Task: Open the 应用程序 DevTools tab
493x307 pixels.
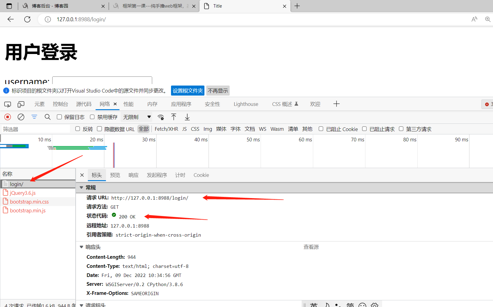Action: [x=181, y=104]
